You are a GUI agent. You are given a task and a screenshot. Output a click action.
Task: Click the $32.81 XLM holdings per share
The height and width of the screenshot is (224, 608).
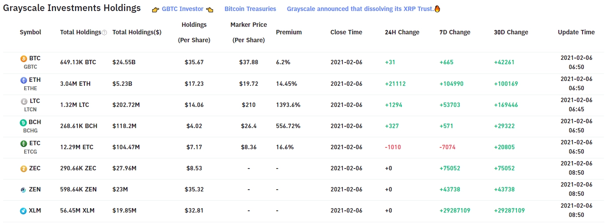[x=194, y=210]
